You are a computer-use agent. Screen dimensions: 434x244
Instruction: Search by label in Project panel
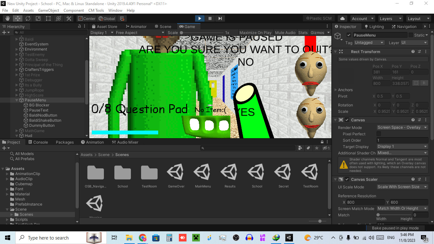[308, 148]
